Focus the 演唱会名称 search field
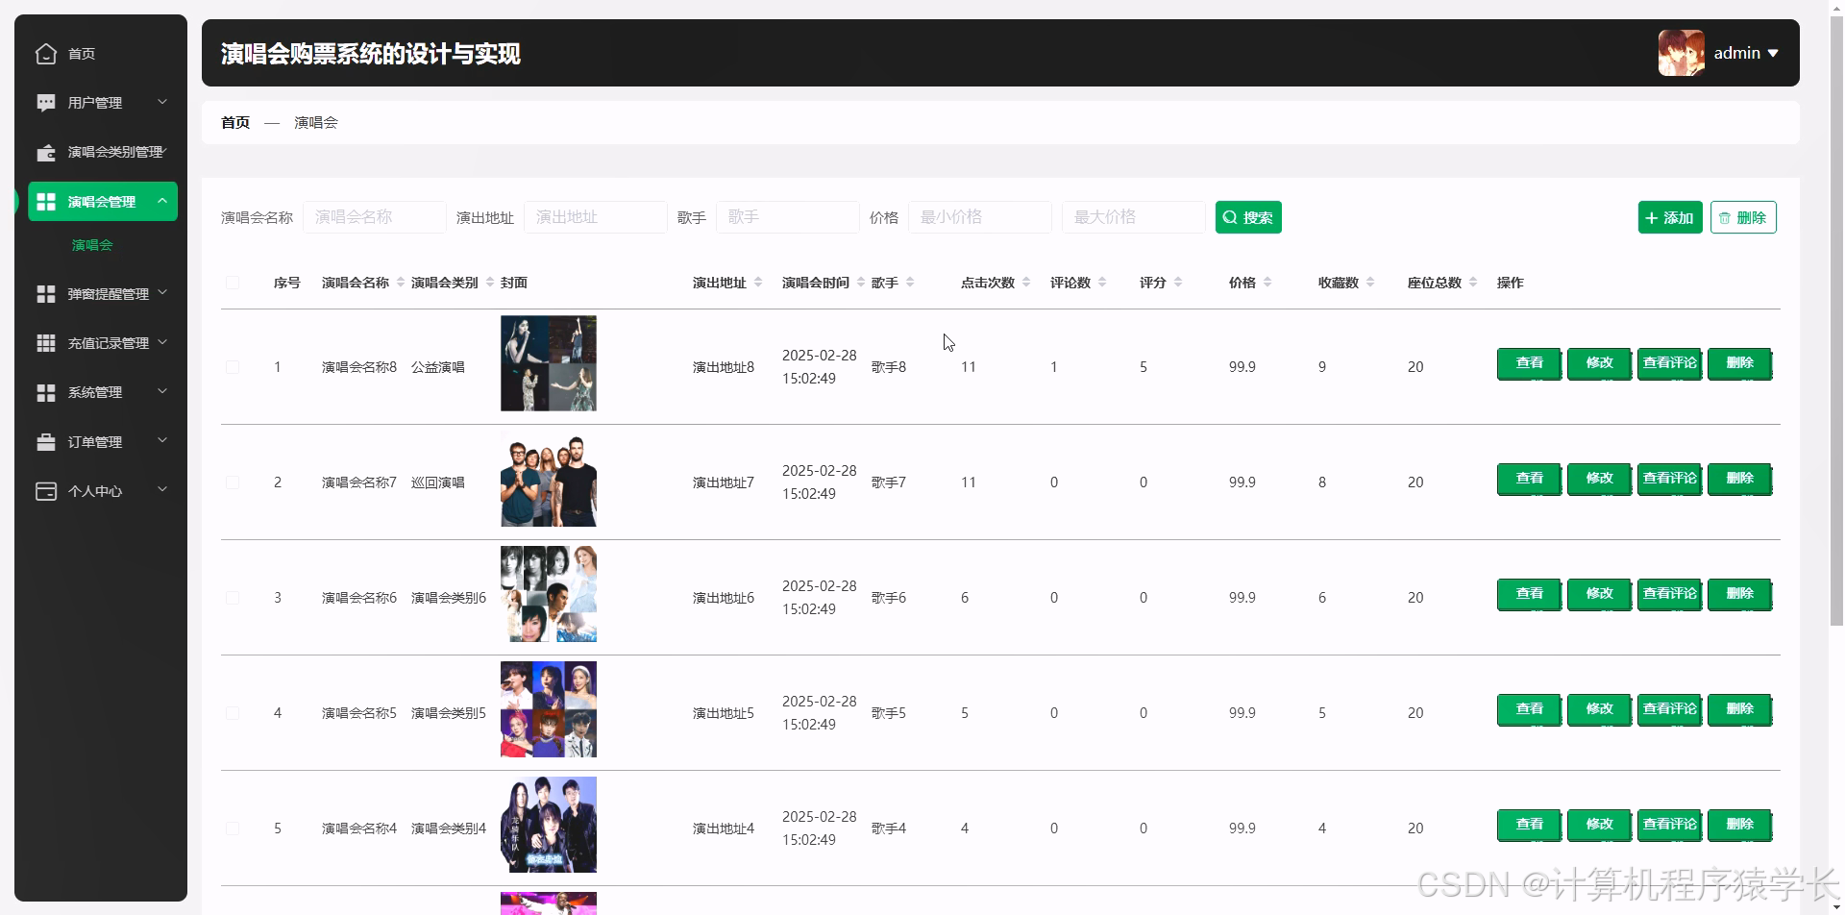 [x=375, y=217]
